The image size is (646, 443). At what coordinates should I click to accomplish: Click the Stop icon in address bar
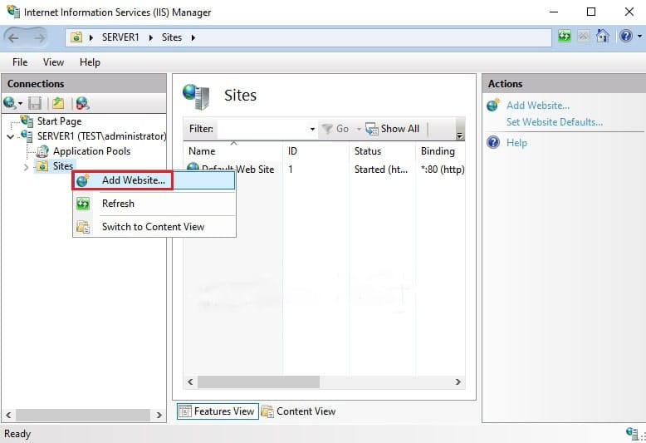click(x=583, y=37)
